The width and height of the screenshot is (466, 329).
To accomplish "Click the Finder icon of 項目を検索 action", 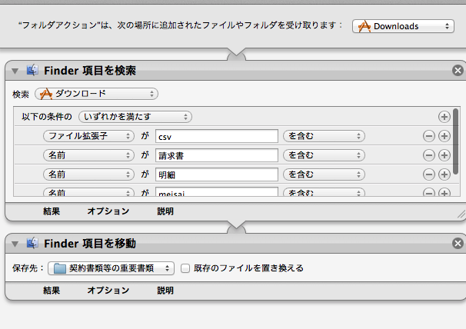I will [32, 71].
